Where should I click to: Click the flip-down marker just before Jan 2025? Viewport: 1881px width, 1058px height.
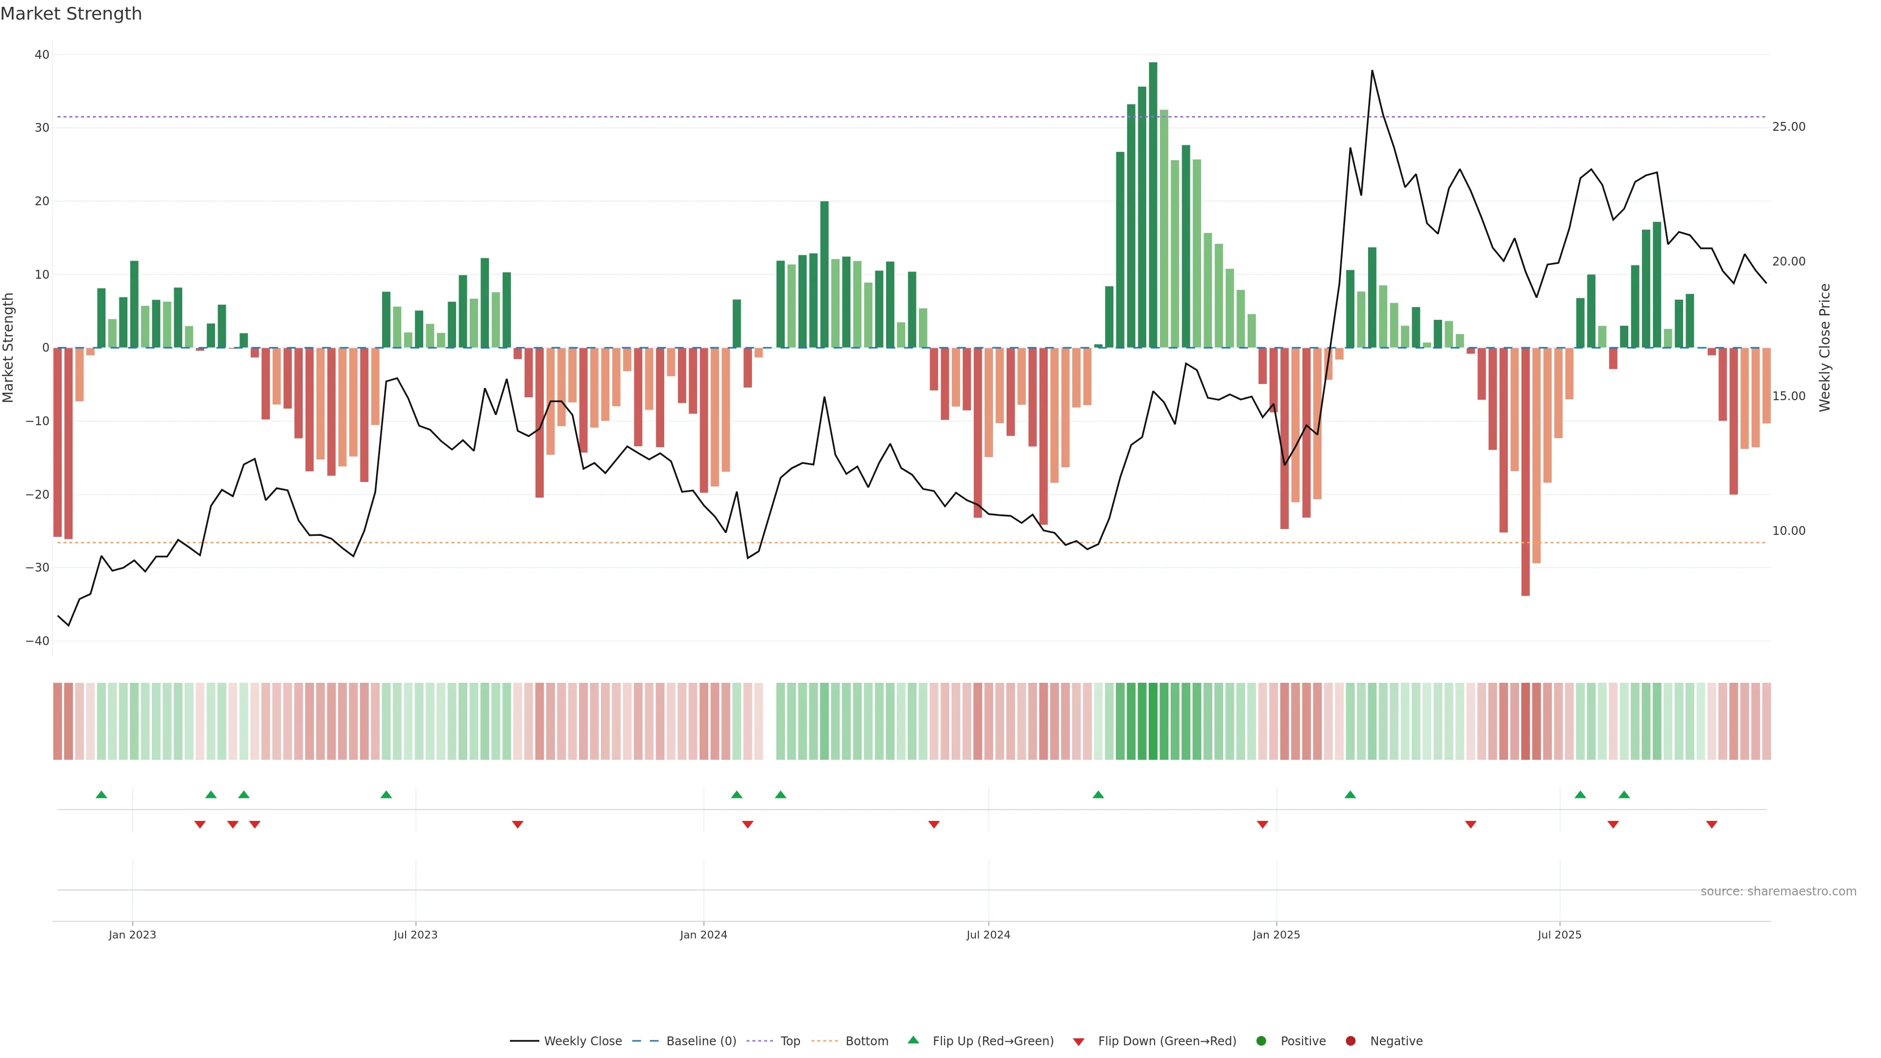1262,824
